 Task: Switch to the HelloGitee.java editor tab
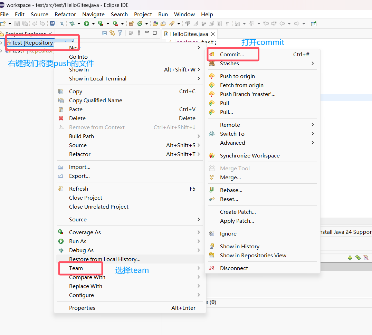[x=189, y=34]
